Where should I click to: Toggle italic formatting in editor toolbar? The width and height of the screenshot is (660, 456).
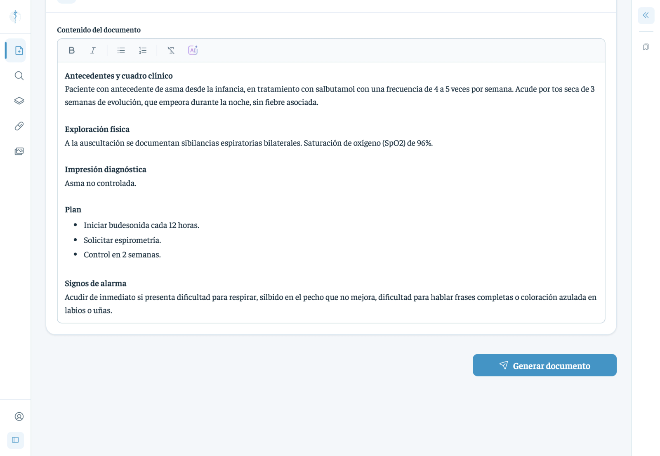tap(93, 50)
